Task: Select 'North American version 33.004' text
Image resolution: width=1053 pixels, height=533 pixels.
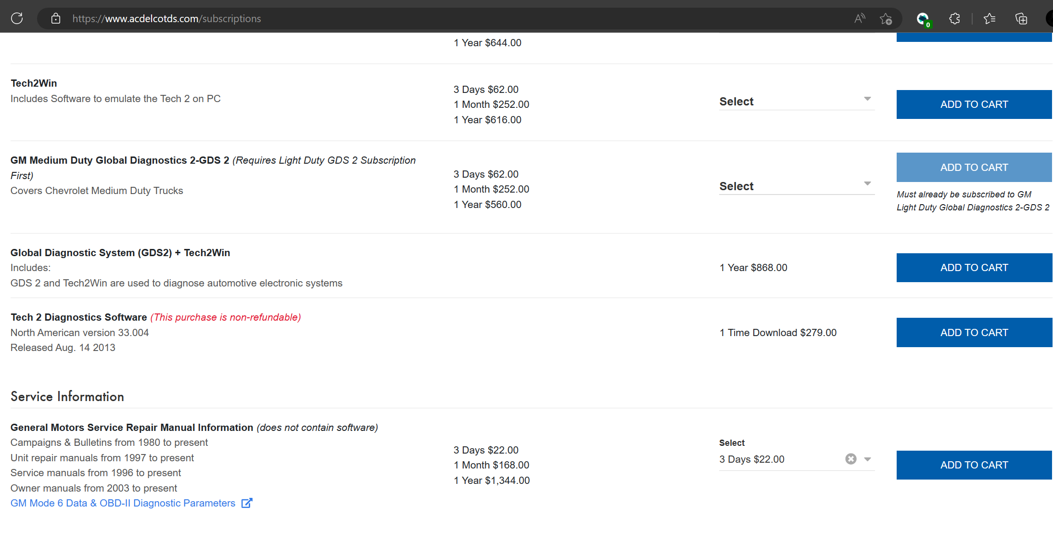Action: [x=80, y=333]
